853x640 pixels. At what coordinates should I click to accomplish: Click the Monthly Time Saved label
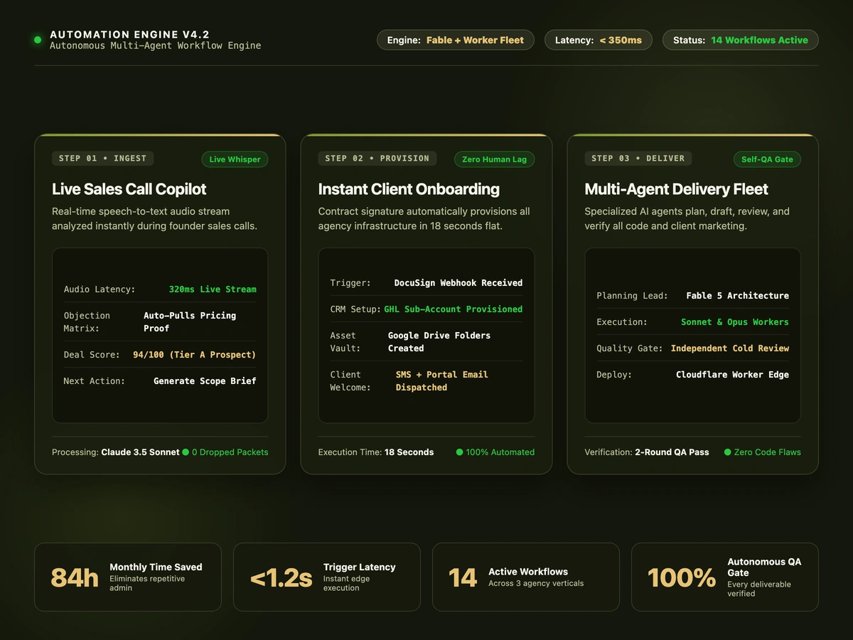pyautogui.click(x=156, y=567)
